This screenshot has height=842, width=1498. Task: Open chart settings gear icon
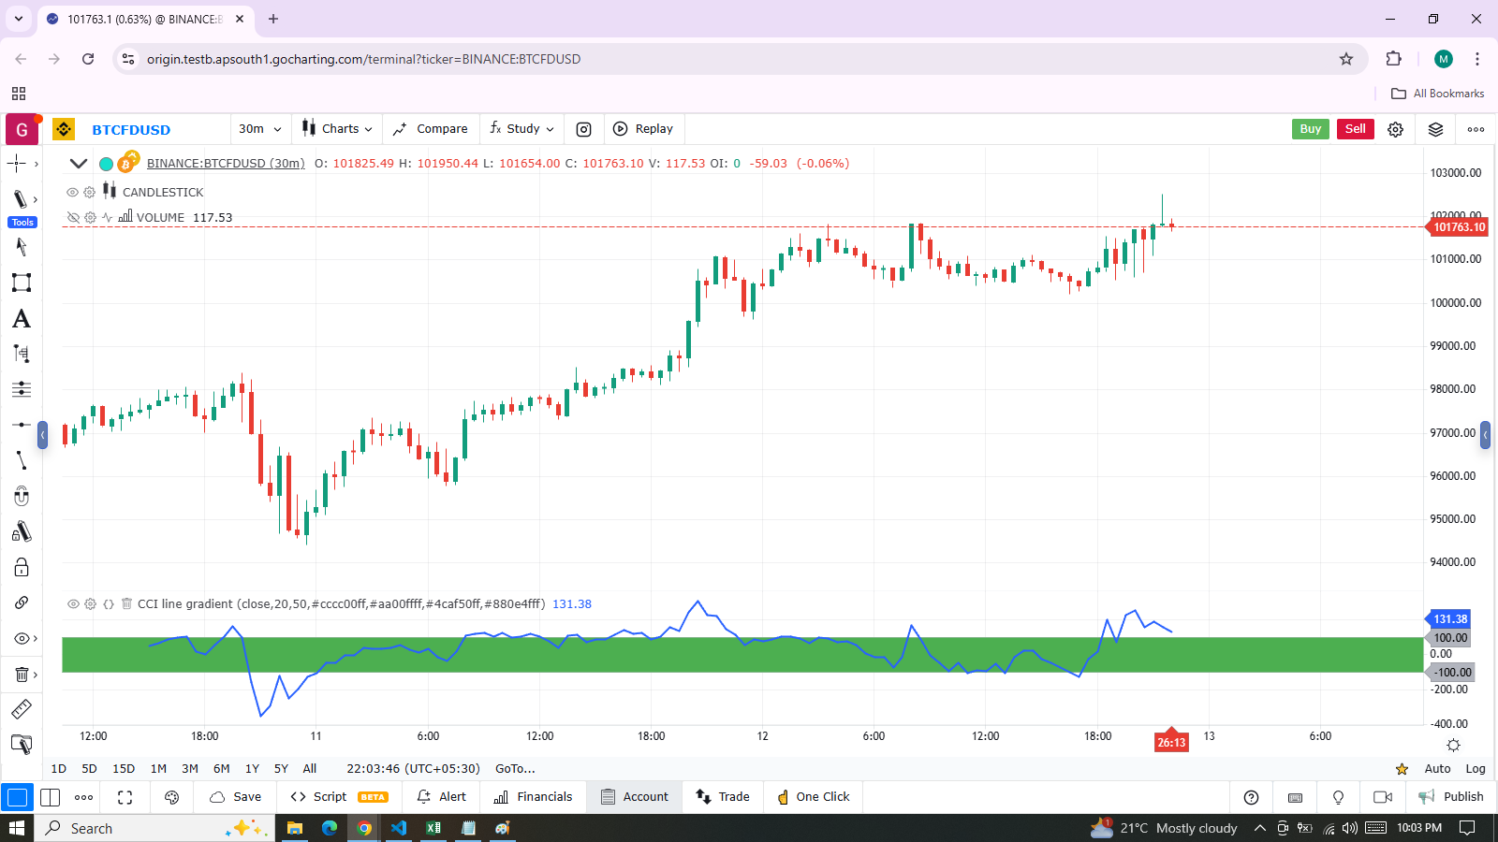pyautogui.click(x=1395, y=129)
